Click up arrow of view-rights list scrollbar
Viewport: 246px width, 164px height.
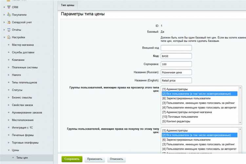pyautogui.click(x=240, y=88)
